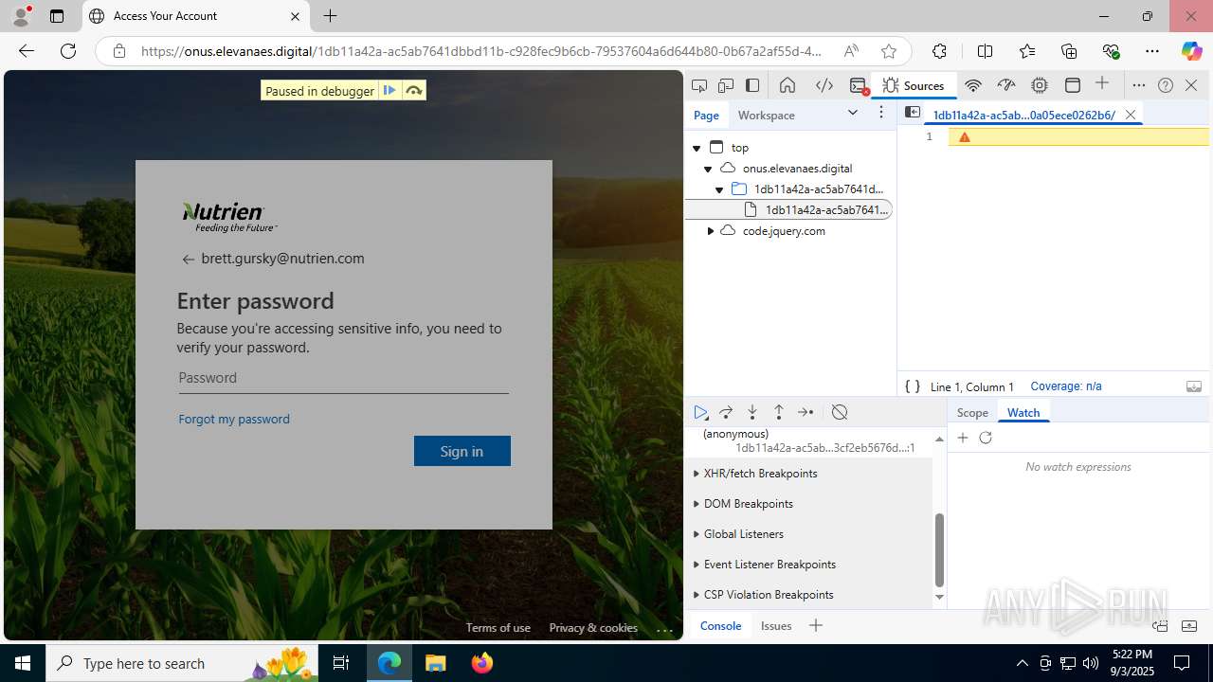This screenshot has height=682, width=1213.
Task: Open the Elements panel icon
Action: (x=824, y=85)
